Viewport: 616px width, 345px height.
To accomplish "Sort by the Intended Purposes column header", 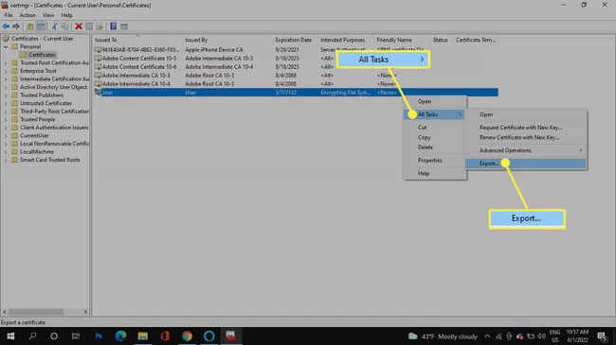I will (346, 40).
